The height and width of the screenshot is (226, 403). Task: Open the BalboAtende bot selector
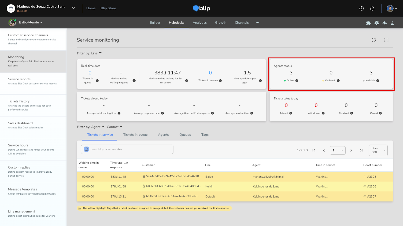pos(30,22)
